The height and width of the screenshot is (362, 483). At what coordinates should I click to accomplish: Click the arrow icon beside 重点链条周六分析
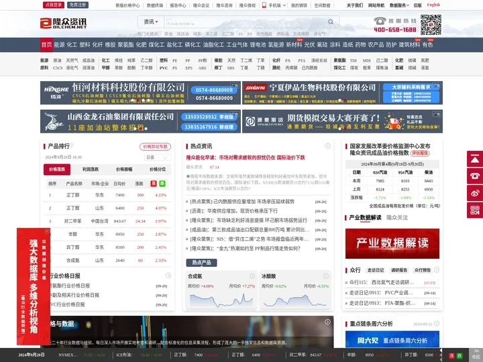[x=437, y=324]
